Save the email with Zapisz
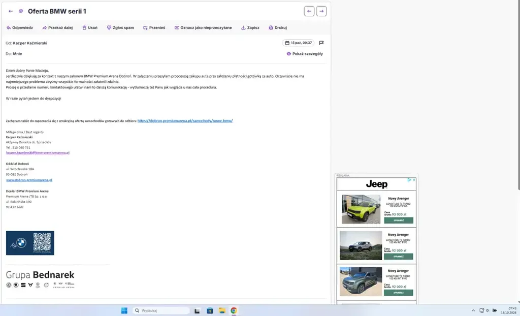The image size is (520, 316). point(250,28)
